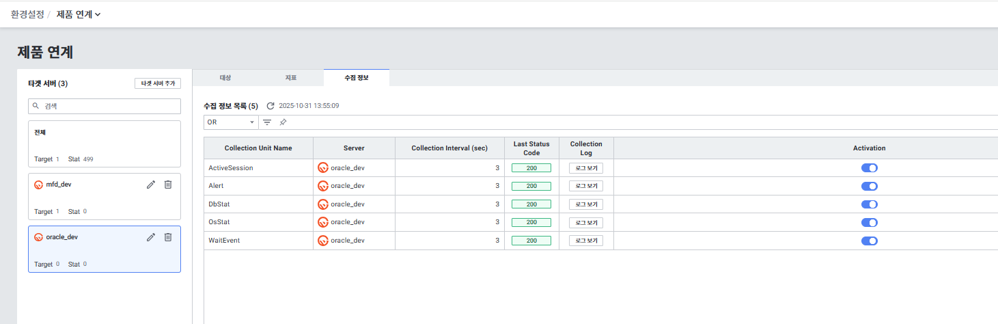Click the 200 status badge for Alert
This screenshot has height=324, width=998.
[x=531, y=186]
